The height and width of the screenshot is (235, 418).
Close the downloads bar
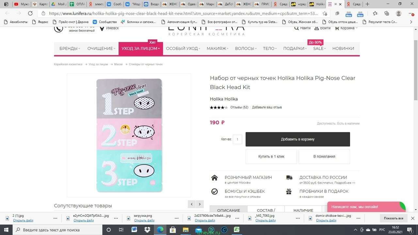[412, 218]
